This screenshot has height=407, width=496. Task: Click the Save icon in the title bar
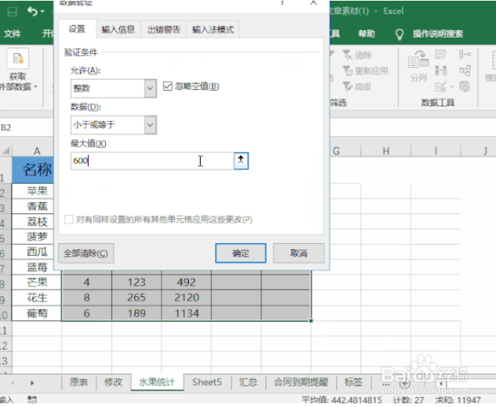(x=13, y=12)
